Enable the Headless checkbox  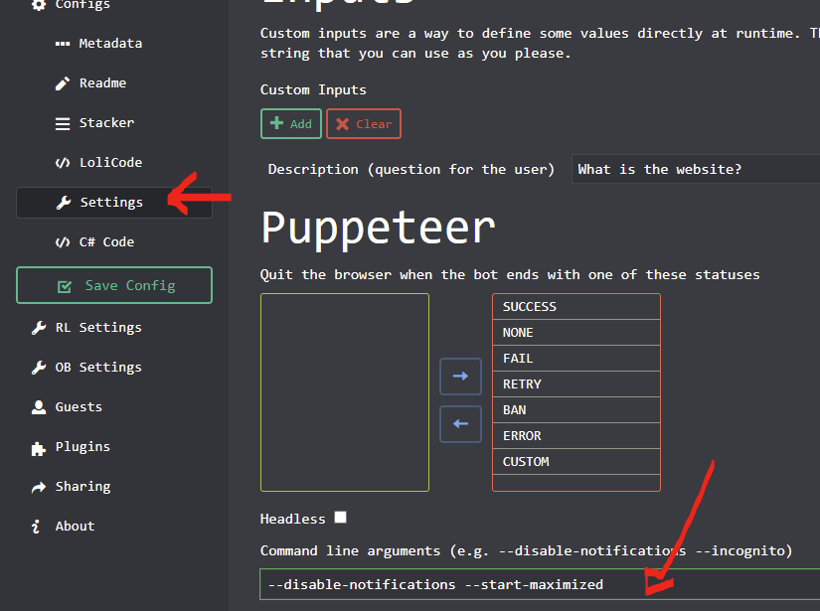[x=341, y=517]
